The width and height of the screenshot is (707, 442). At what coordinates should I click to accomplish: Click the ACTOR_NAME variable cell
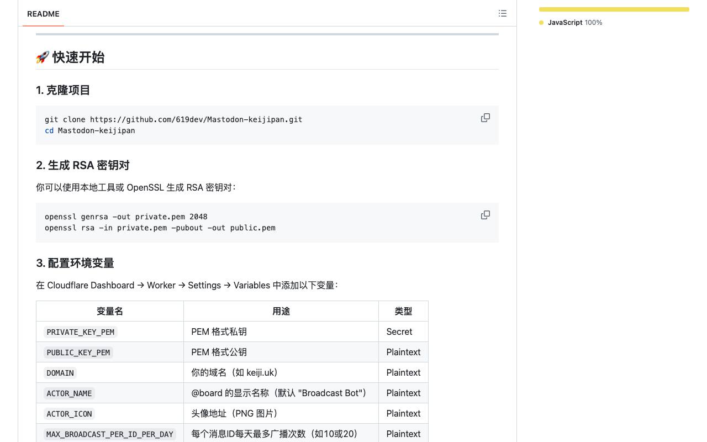click(x=110, y=393)
